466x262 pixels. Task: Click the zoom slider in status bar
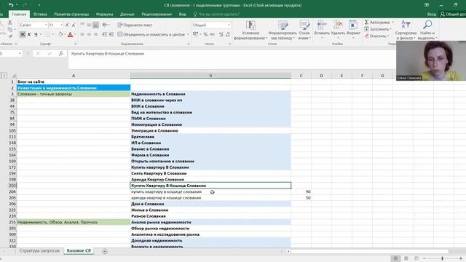[443, 258]
